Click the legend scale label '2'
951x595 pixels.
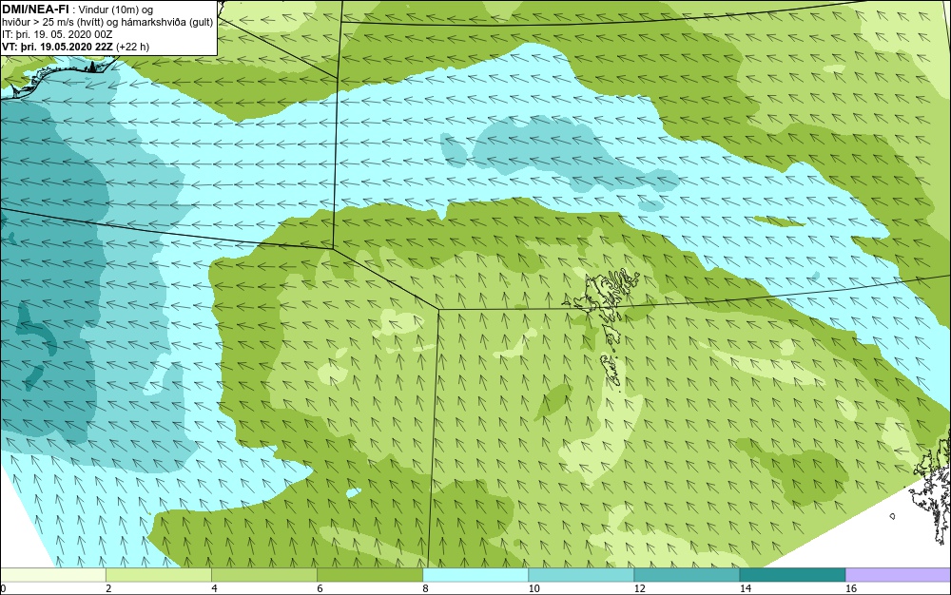coord(108,588)
